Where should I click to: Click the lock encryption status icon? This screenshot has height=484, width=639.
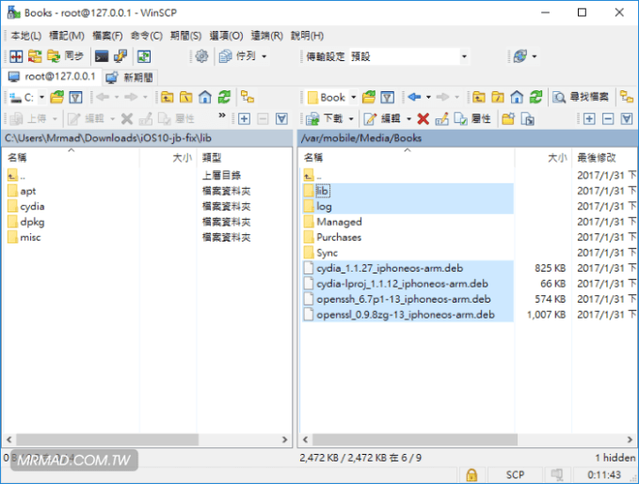[x=471, y=475]
